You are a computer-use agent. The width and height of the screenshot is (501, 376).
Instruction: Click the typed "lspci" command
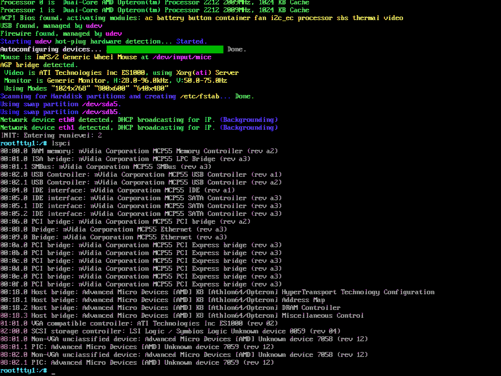[61, 143]
